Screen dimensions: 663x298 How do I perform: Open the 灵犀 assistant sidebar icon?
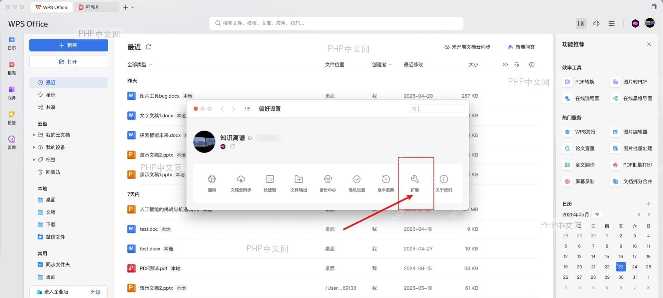[12, 143]
